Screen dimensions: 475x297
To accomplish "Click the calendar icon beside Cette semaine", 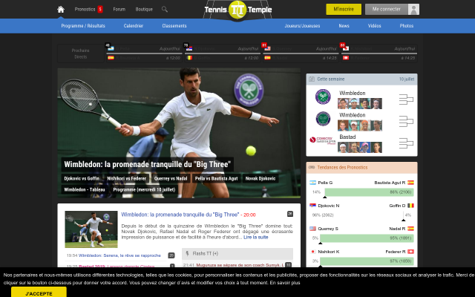I will point(312,79).
